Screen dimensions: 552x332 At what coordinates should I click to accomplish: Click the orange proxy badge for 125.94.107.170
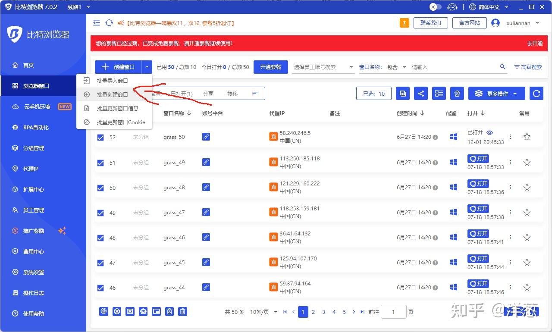point(273,262)
